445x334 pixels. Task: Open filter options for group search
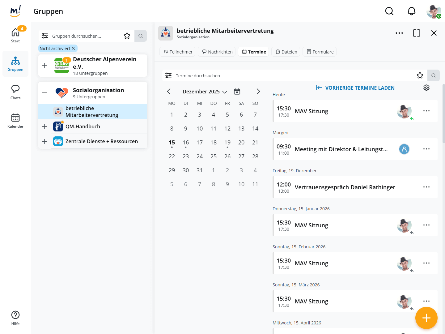click(45, 36)
